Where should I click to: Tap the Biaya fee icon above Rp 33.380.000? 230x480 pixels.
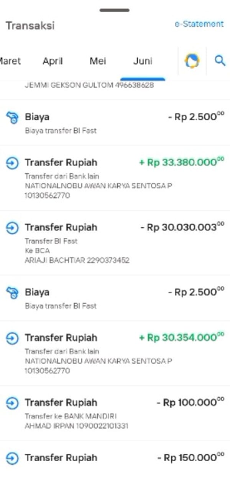[12, 117]
